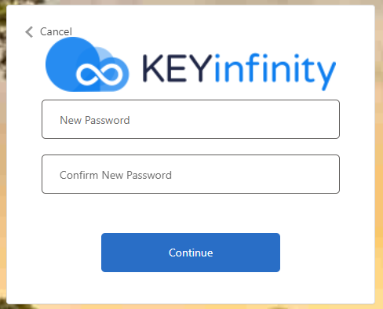Click empty right end of Confirm Password box
The image size is (383, 309).
coord(301,174)
